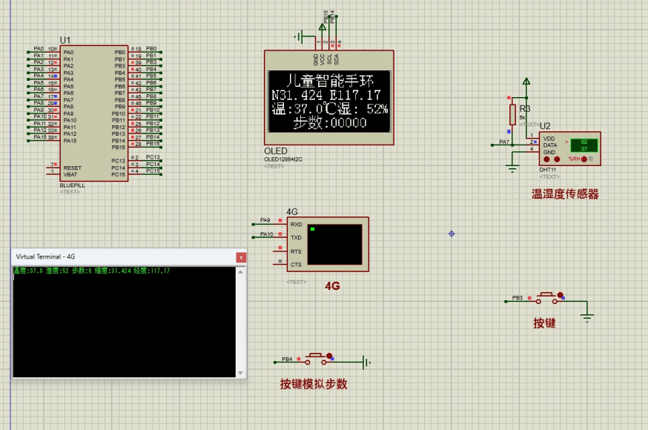Click scroll down arrow in Virtual Terminal
Screen dimensions: 648x430
240,373
